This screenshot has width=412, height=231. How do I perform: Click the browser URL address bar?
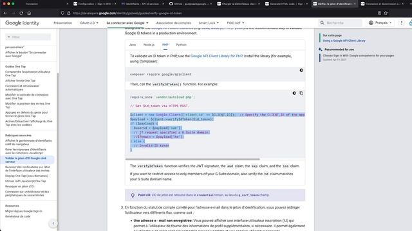click(221, 13)
